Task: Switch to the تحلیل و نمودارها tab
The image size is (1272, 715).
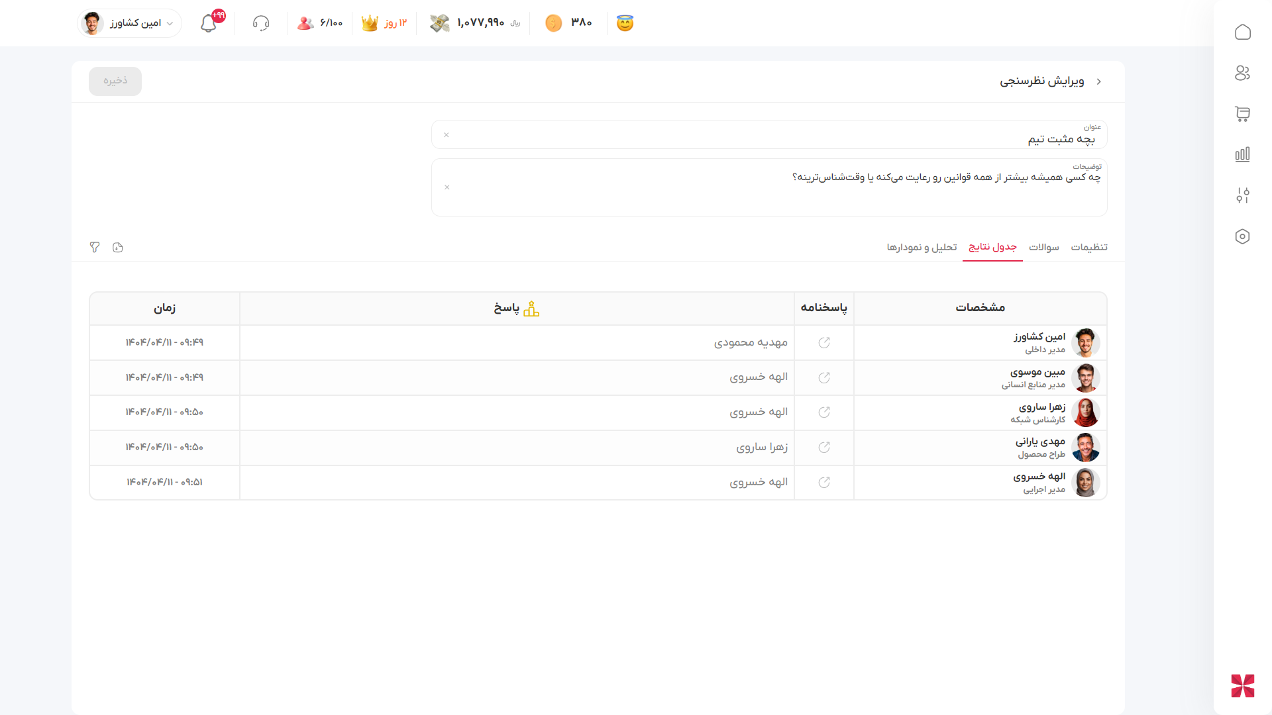Action: point(922,247)
